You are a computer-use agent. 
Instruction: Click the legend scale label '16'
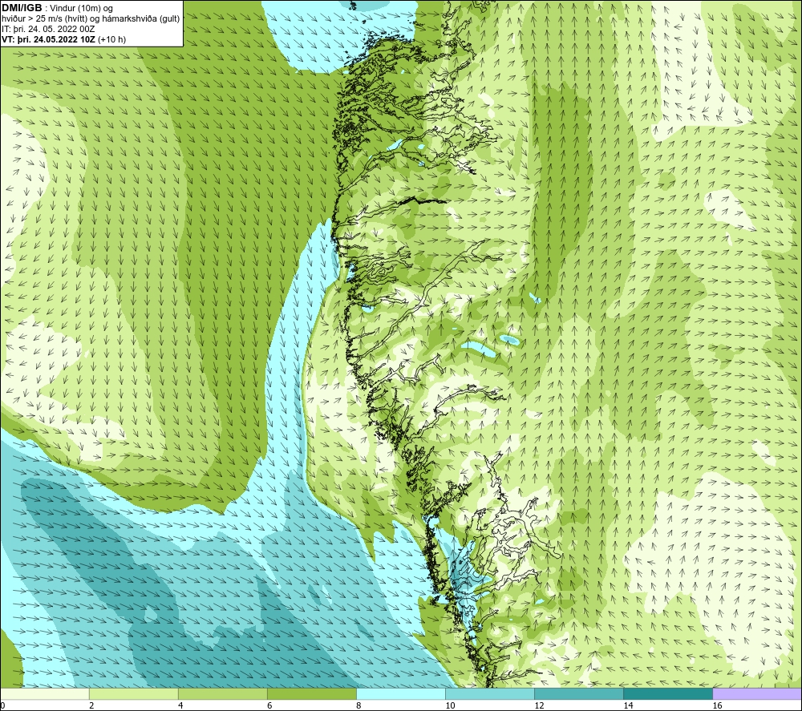click(717, 705)
